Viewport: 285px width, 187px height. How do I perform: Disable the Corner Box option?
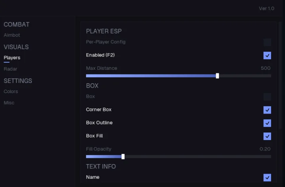click(x=267, y=110)
